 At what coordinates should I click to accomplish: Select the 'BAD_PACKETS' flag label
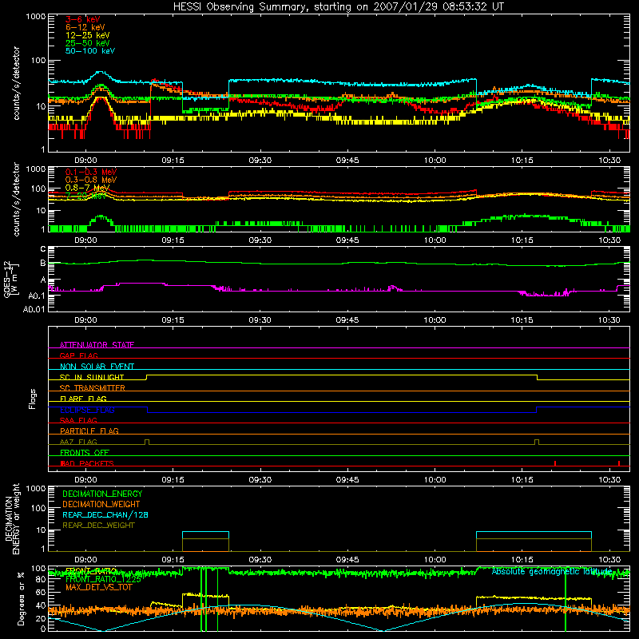87,463
